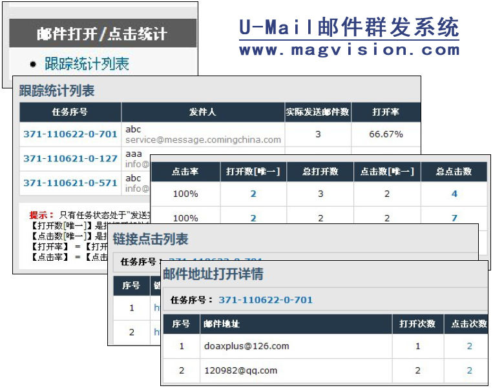Click the red 提示 note label

pos(41,215)
